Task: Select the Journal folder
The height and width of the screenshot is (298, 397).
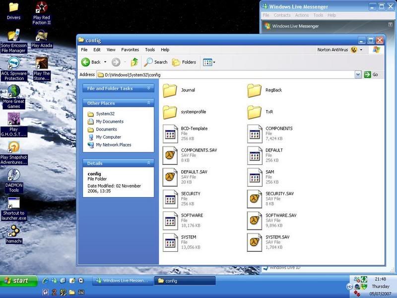Action: tap(179, 90)
